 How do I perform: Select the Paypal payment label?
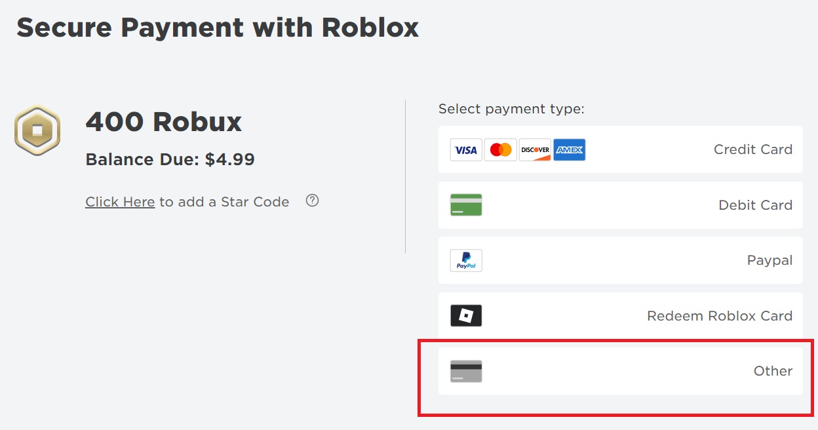[769, 260]
